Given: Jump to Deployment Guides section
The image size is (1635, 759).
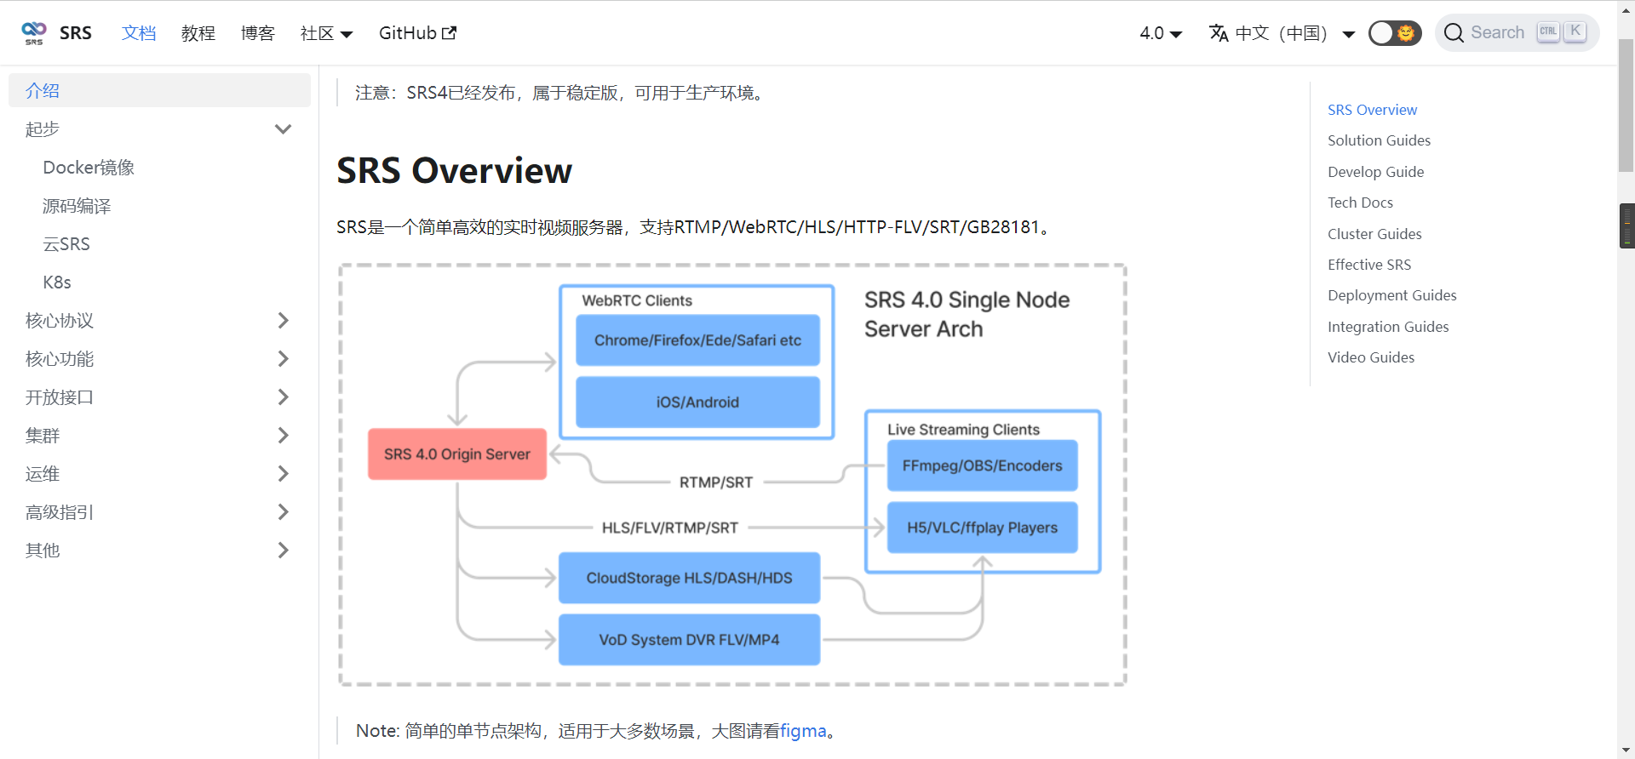Looking at the screenshot, I should click(1391, 295).
